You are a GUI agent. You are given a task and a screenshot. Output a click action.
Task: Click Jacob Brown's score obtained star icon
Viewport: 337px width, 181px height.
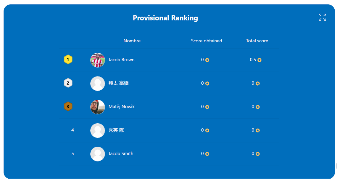(x=207, y=60)
